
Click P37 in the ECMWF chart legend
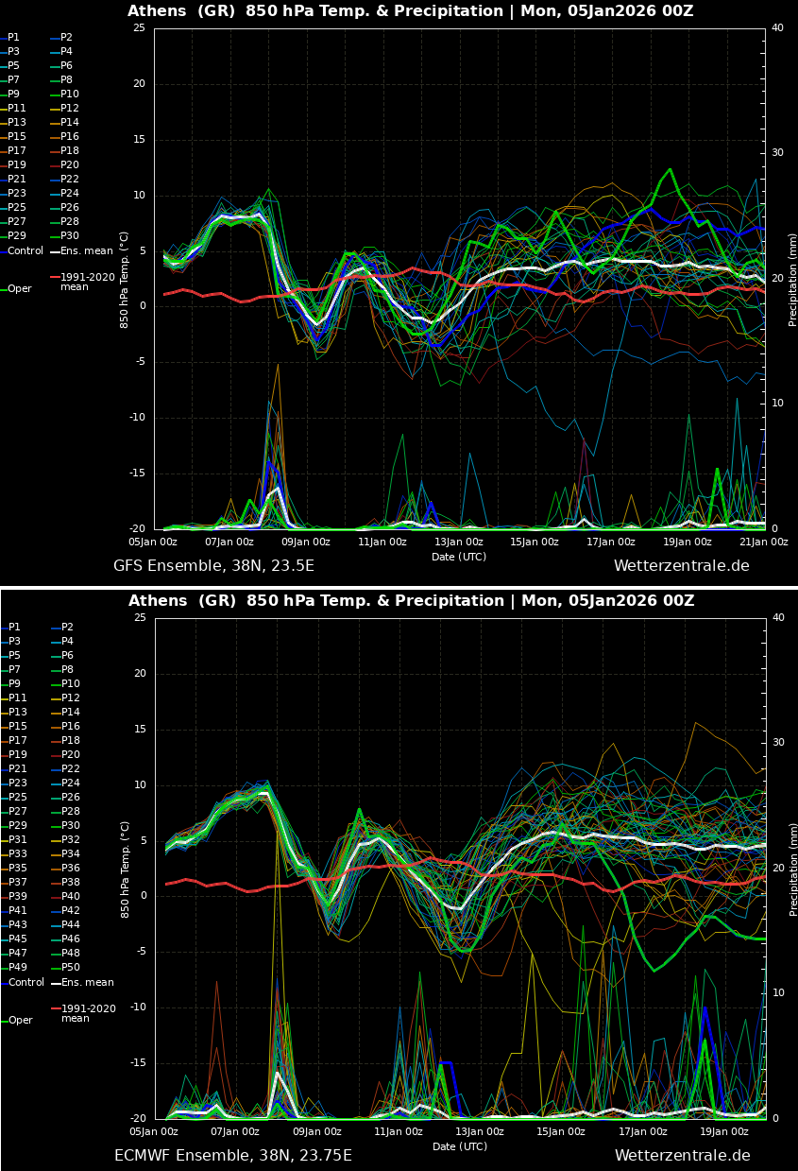coord(17,883)
